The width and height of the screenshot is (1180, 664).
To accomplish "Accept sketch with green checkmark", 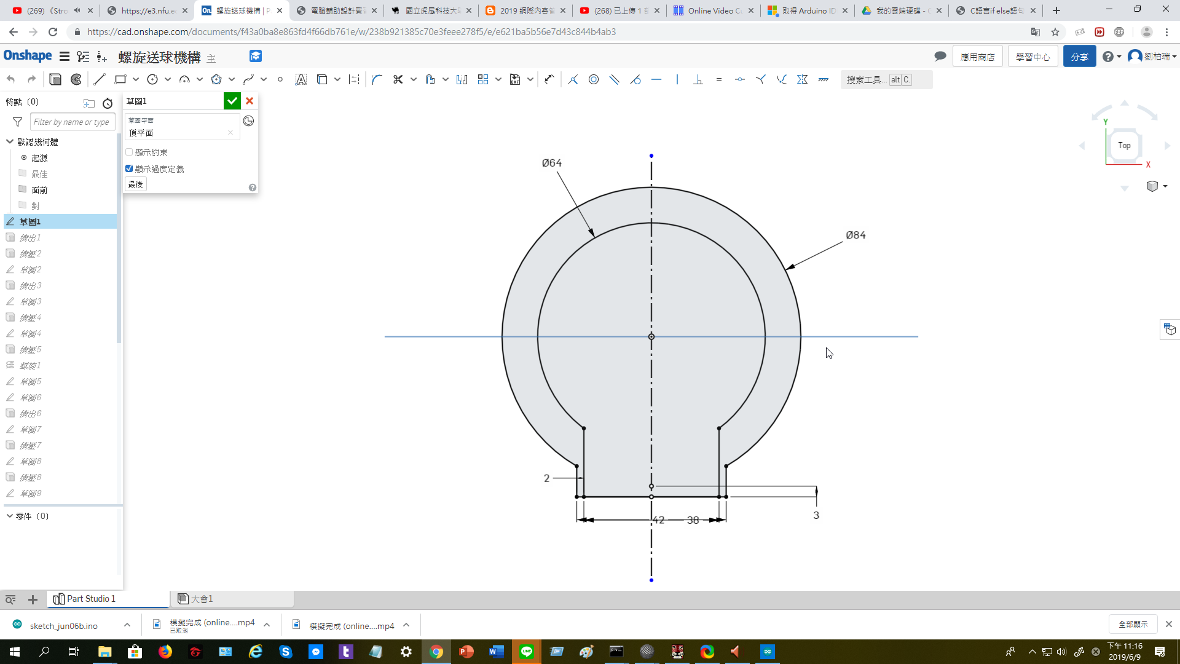I will pyautogui.click(x=232, y=101).
